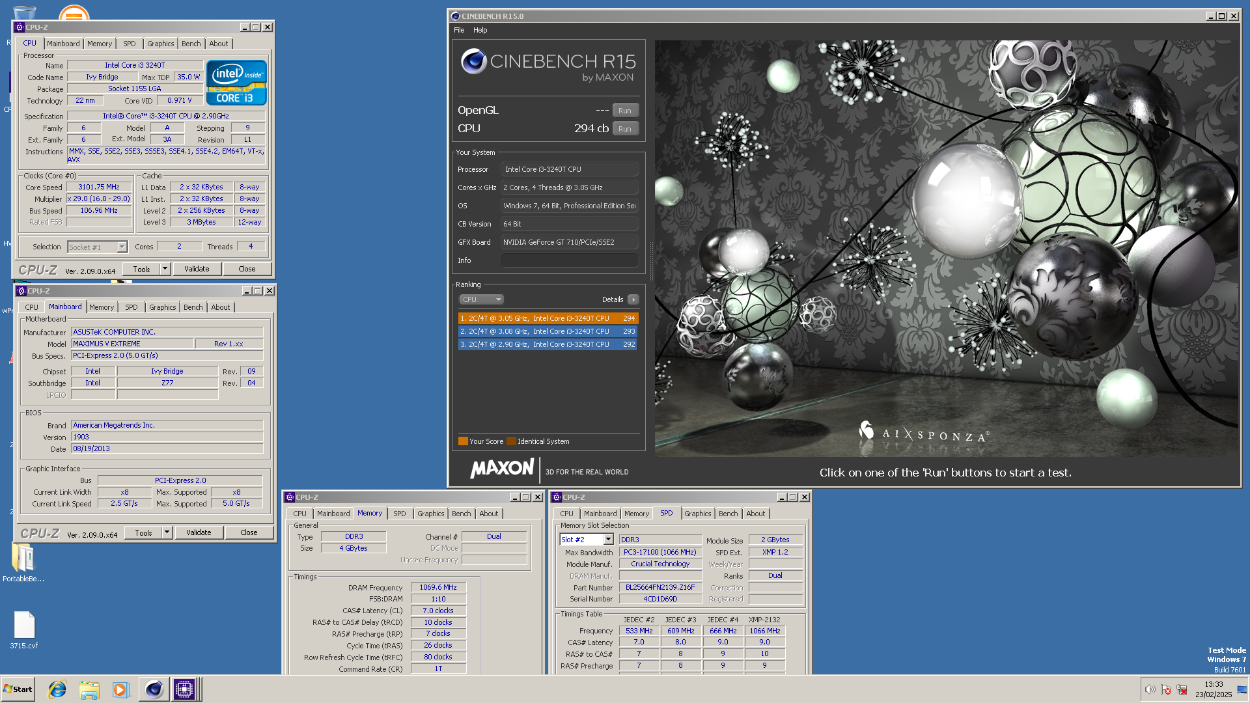Click the Your Score orange legend swatch
Viewport: 1250px width, 703px height.
[x=463, y=441]
